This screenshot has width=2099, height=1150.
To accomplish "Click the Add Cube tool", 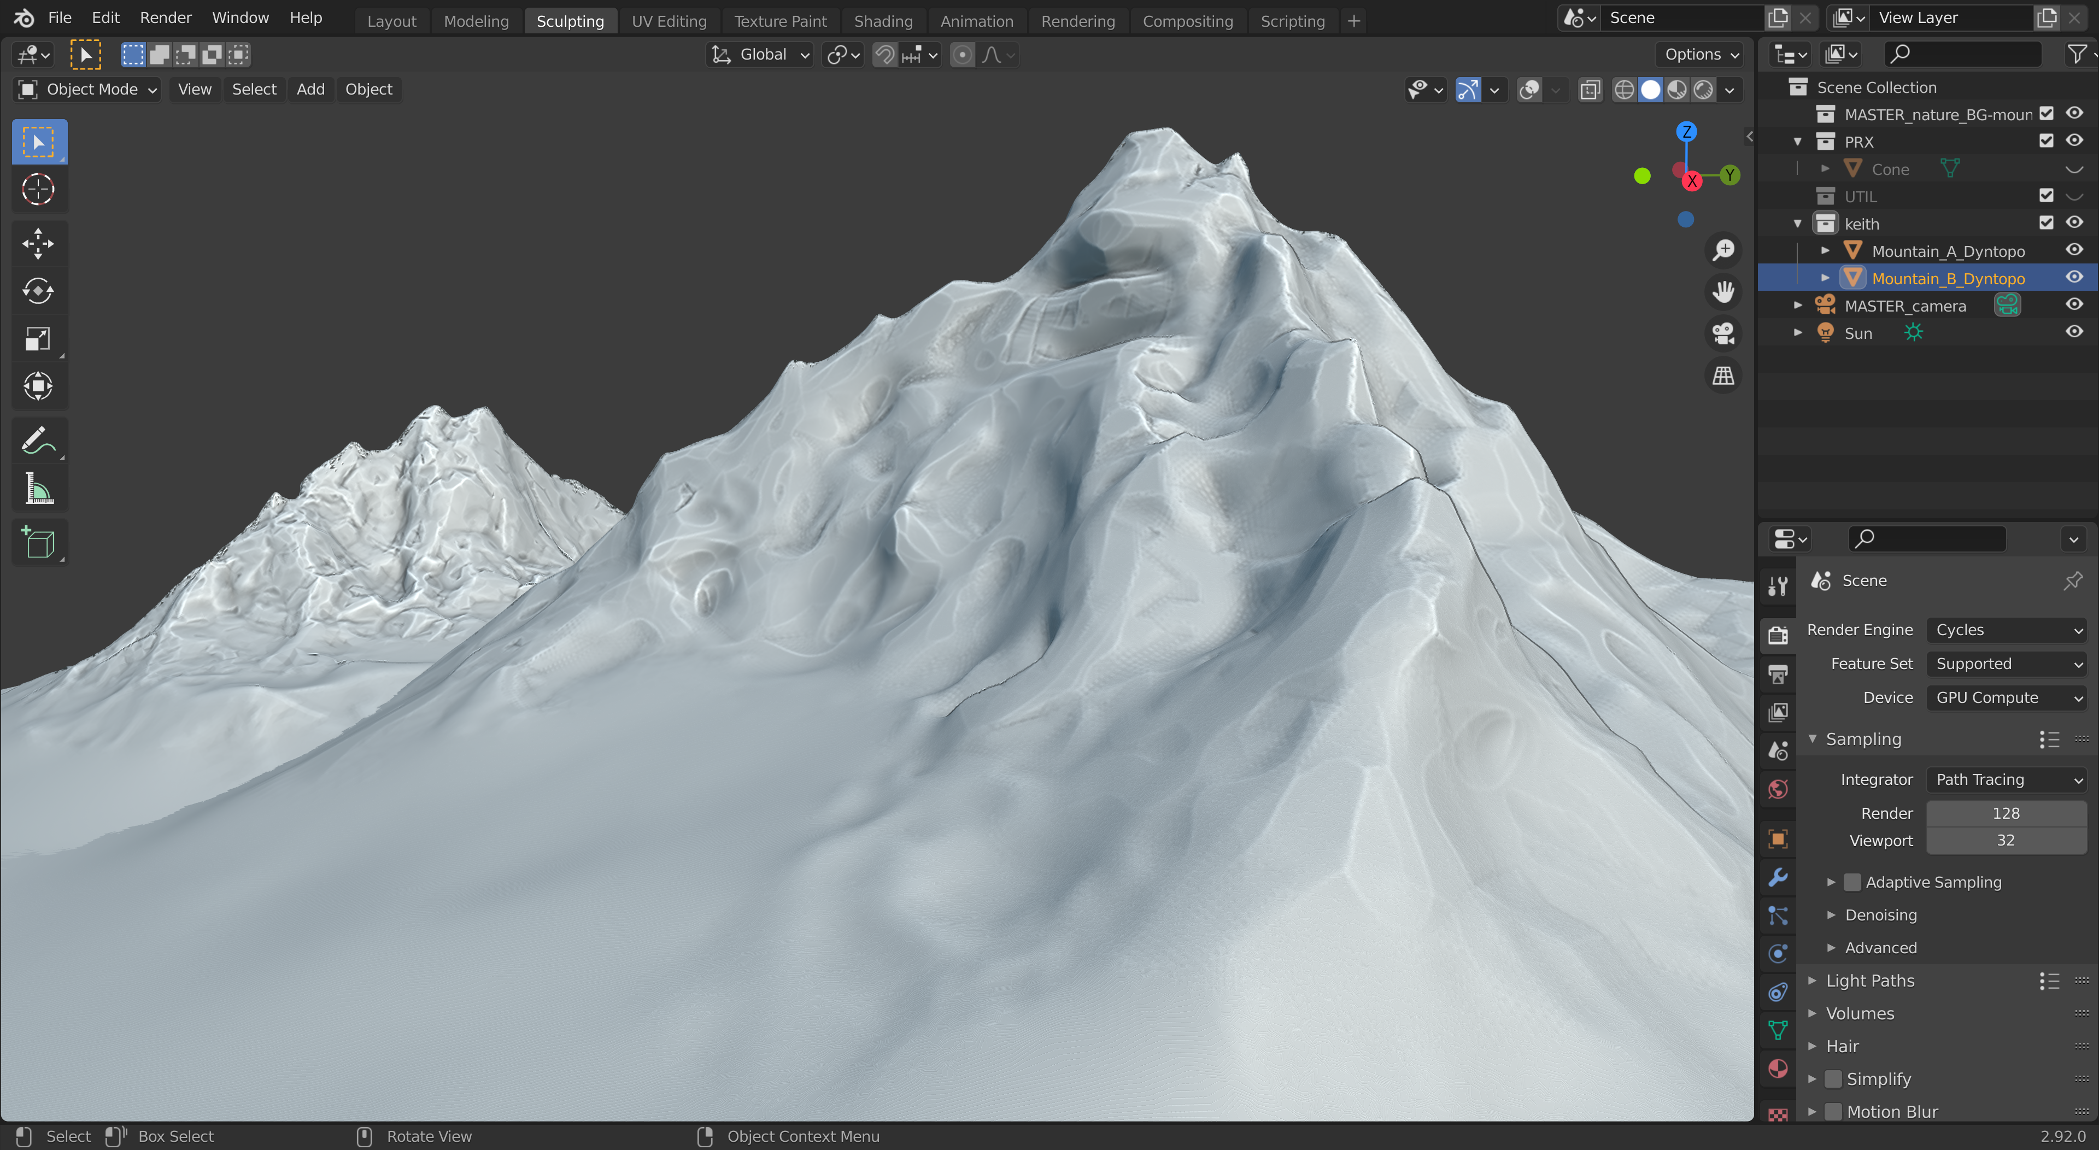I will [x=38, y=542].
